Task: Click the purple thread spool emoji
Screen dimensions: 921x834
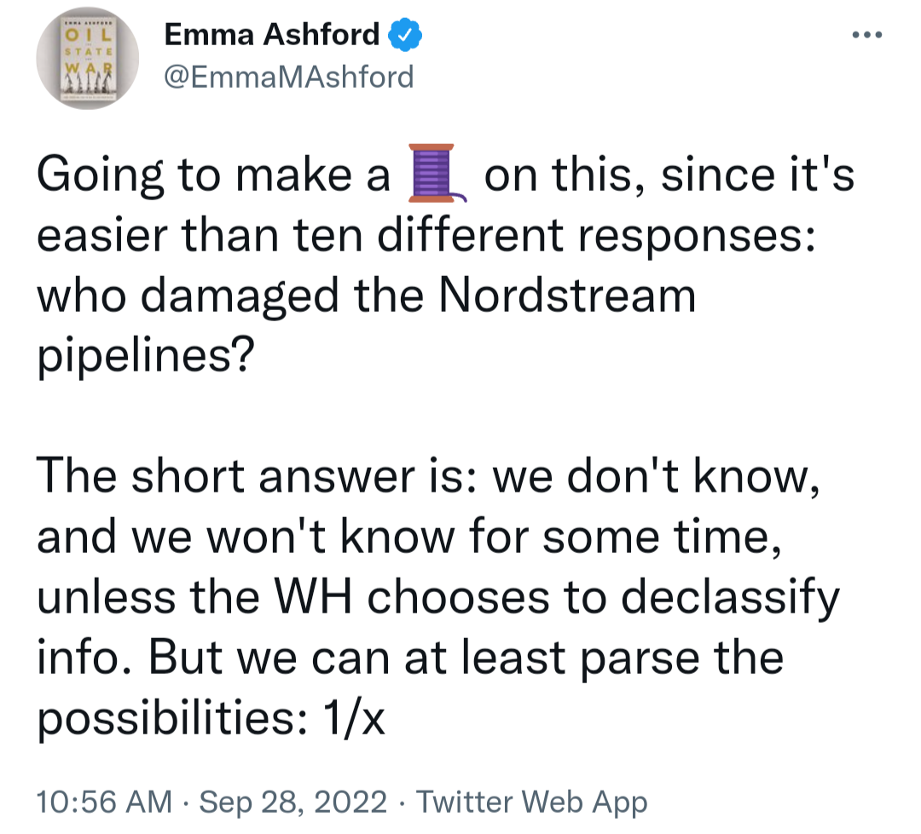Action: point(437,173)
